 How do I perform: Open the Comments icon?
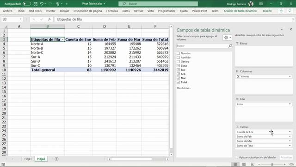point(290,11)
